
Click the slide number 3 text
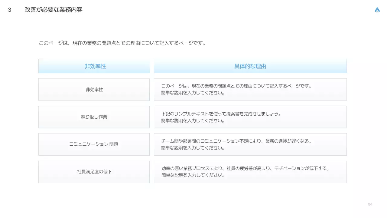(9, 10)
